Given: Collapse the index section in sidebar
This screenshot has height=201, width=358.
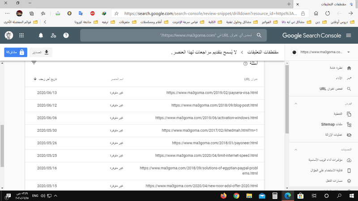Looking at the screenshot, I should [x=296, y=104].
